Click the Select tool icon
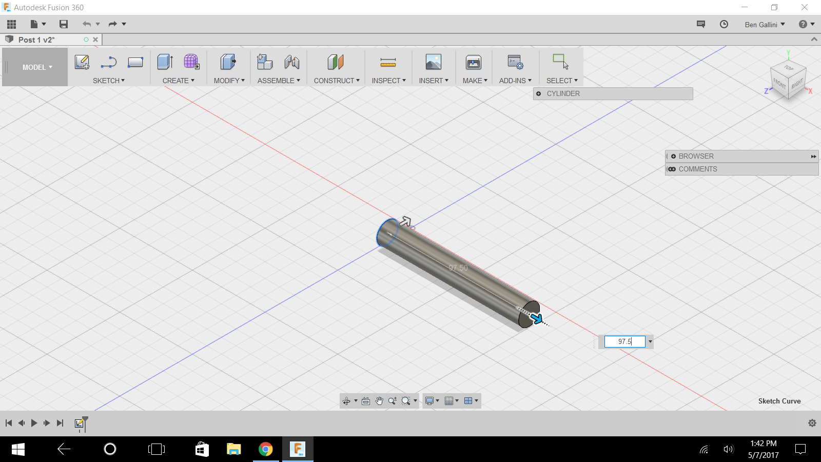 (x=560, y=62)
